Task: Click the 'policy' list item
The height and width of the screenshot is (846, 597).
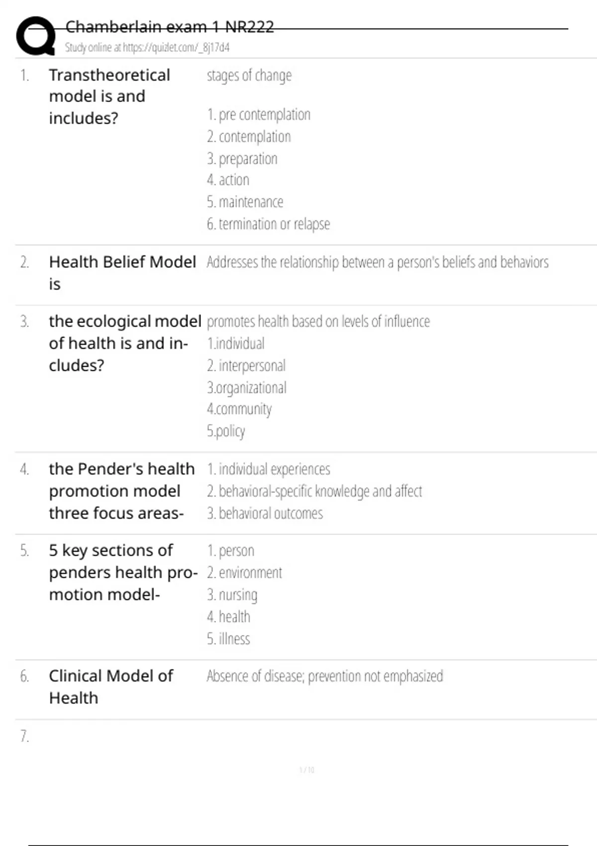Action: 226,431
